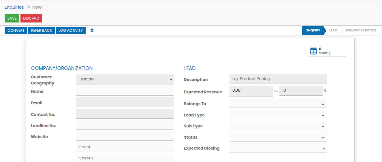Switch to Lead stage in status bar
The width and height of the screenshot is (382, 162).
coord(333,30)
